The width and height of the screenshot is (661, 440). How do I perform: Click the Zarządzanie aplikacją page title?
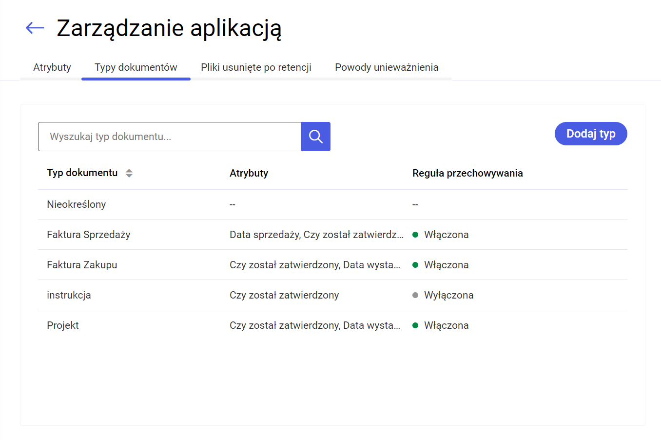pos(169,28)
